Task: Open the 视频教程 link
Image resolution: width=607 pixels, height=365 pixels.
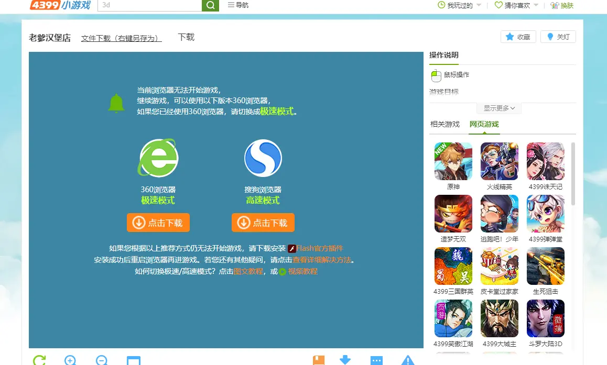Action: pyautogui.click(x=303, y=271)
